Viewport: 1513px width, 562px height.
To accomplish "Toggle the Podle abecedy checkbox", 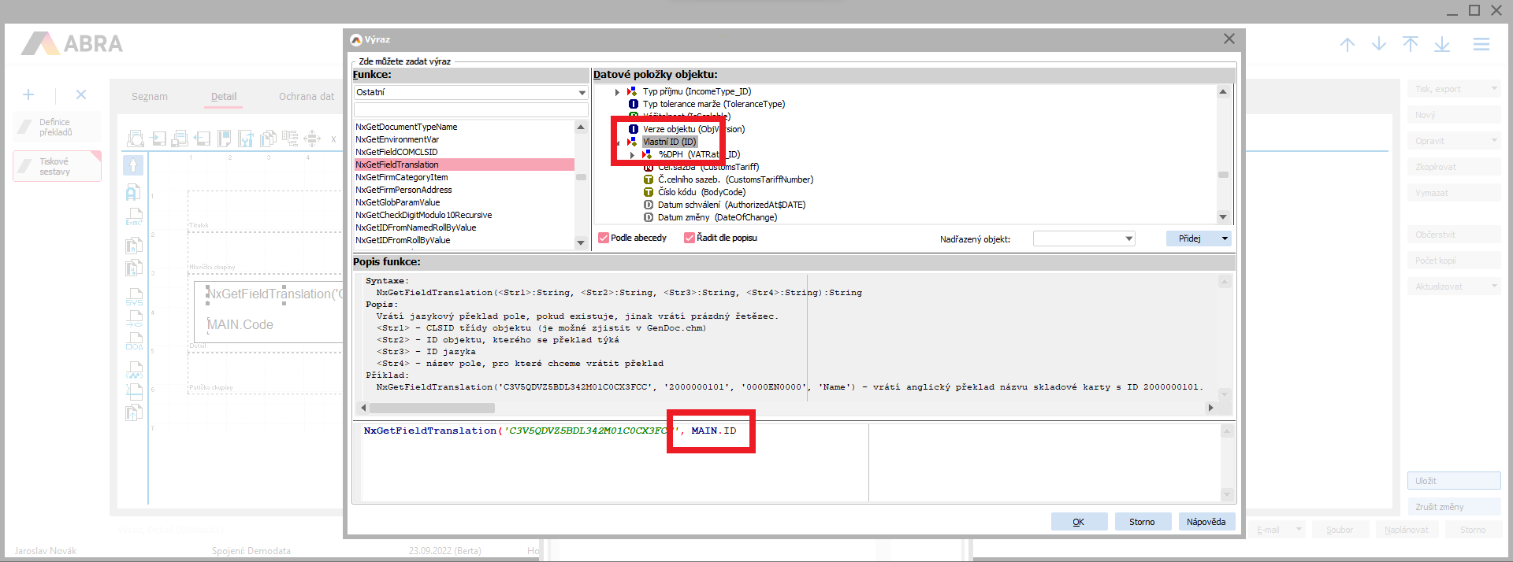I will pyautogui.click(x=604, y=238).
